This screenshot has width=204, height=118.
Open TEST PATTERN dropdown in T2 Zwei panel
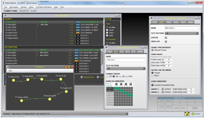tap(182, 33)
